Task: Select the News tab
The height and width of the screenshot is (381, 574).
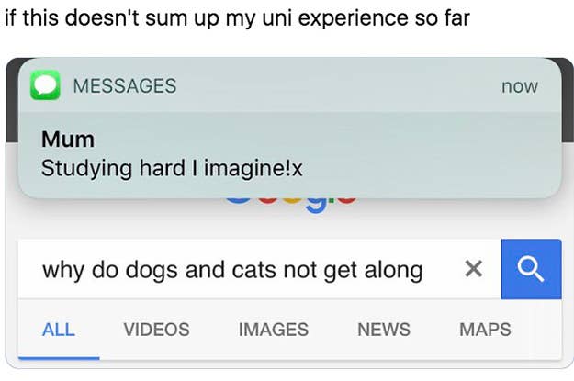Action: pyautogui.click(x=384, y=329)
